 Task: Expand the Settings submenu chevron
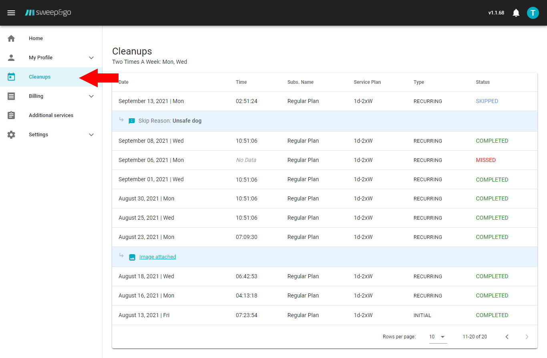coord(91,135)
